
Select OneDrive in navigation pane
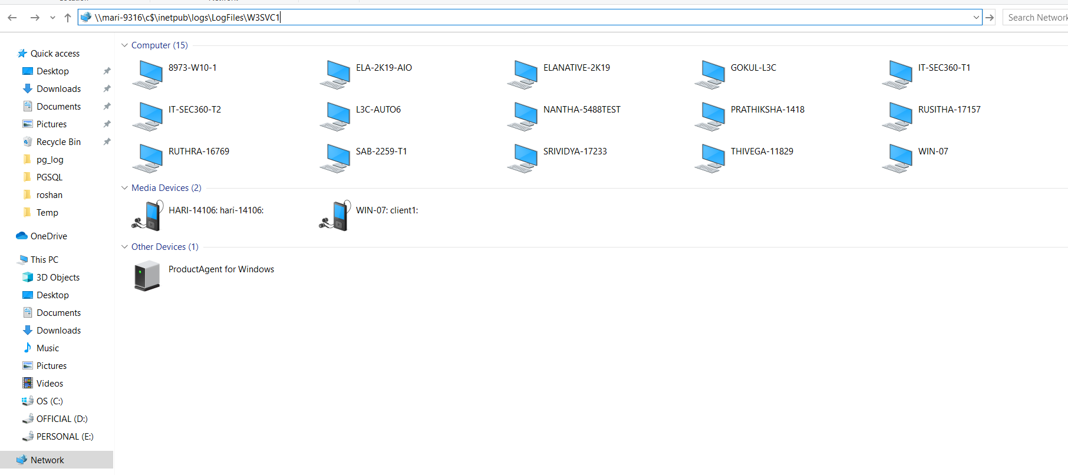pos(48,236)
